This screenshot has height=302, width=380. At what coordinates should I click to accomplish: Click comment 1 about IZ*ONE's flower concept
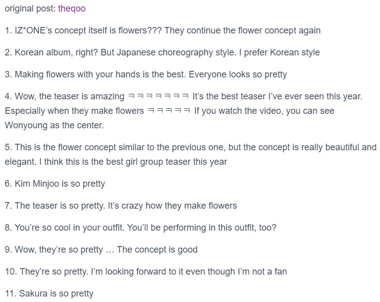(x=163, y=30)
